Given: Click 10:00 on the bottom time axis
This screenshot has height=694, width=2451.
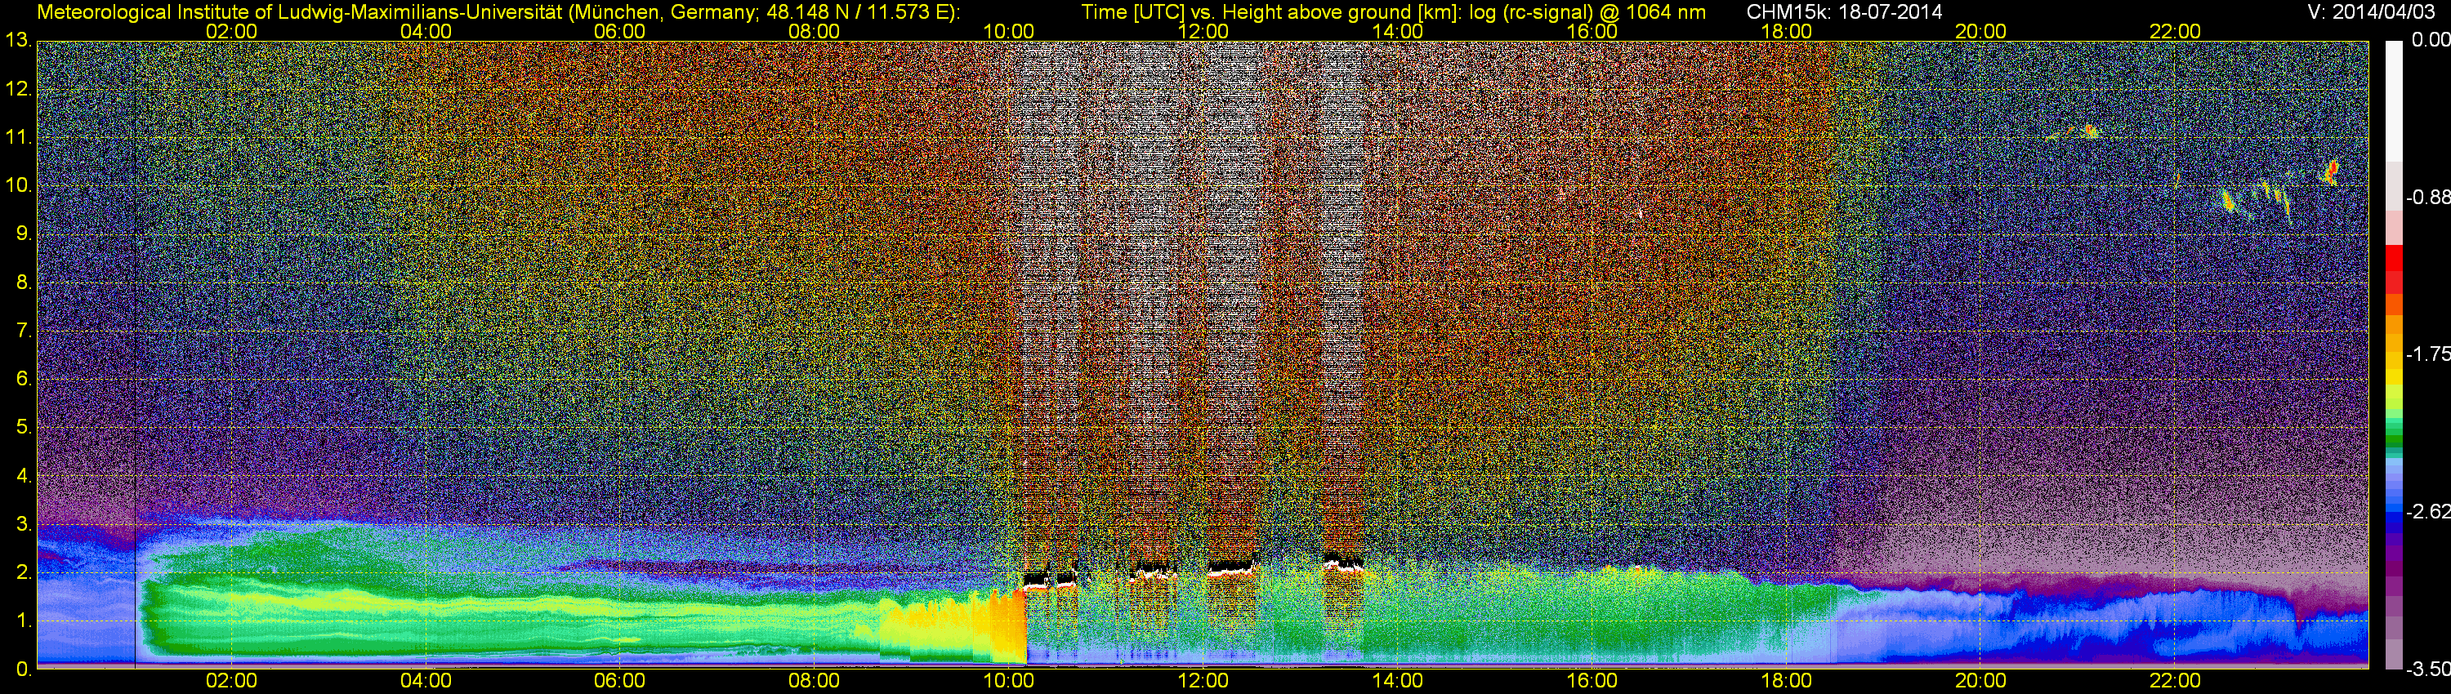Looking at the screenshot, I should point(1008,681).
